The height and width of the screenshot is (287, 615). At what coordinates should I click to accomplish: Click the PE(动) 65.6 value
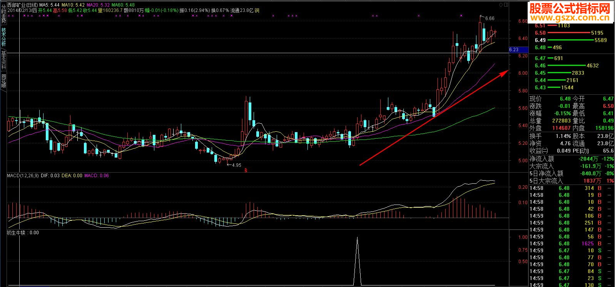click(x=608, y=151)
